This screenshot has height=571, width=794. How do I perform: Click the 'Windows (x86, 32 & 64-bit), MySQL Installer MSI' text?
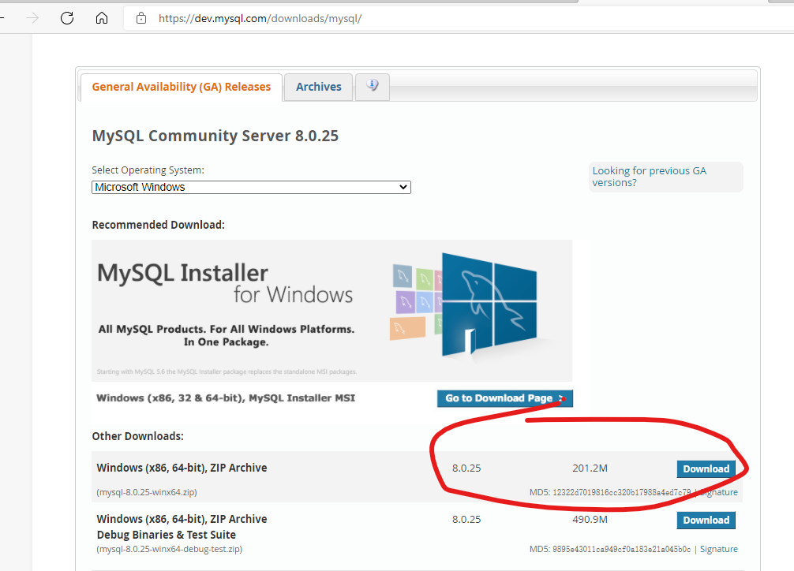point(226,397)
